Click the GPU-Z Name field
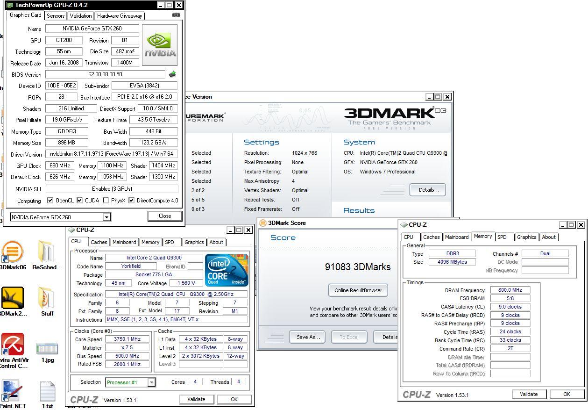The height and width of the screenshot is (410, 588). coord(92,29)
